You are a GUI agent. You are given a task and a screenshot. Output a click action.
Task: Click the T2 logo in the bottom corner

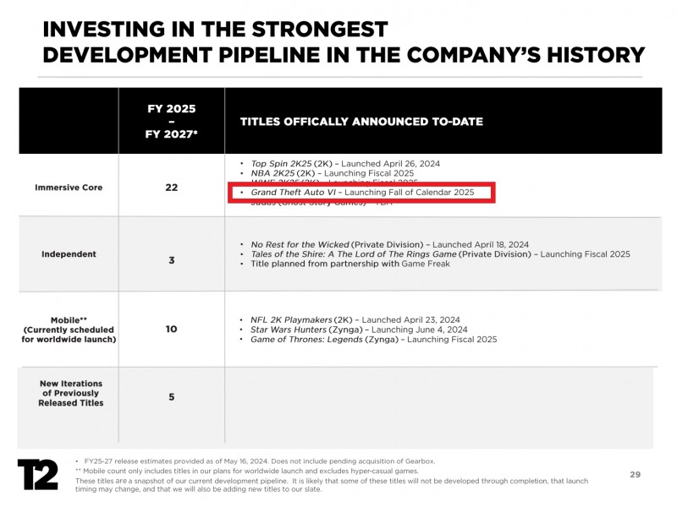(x=38, y=474)
